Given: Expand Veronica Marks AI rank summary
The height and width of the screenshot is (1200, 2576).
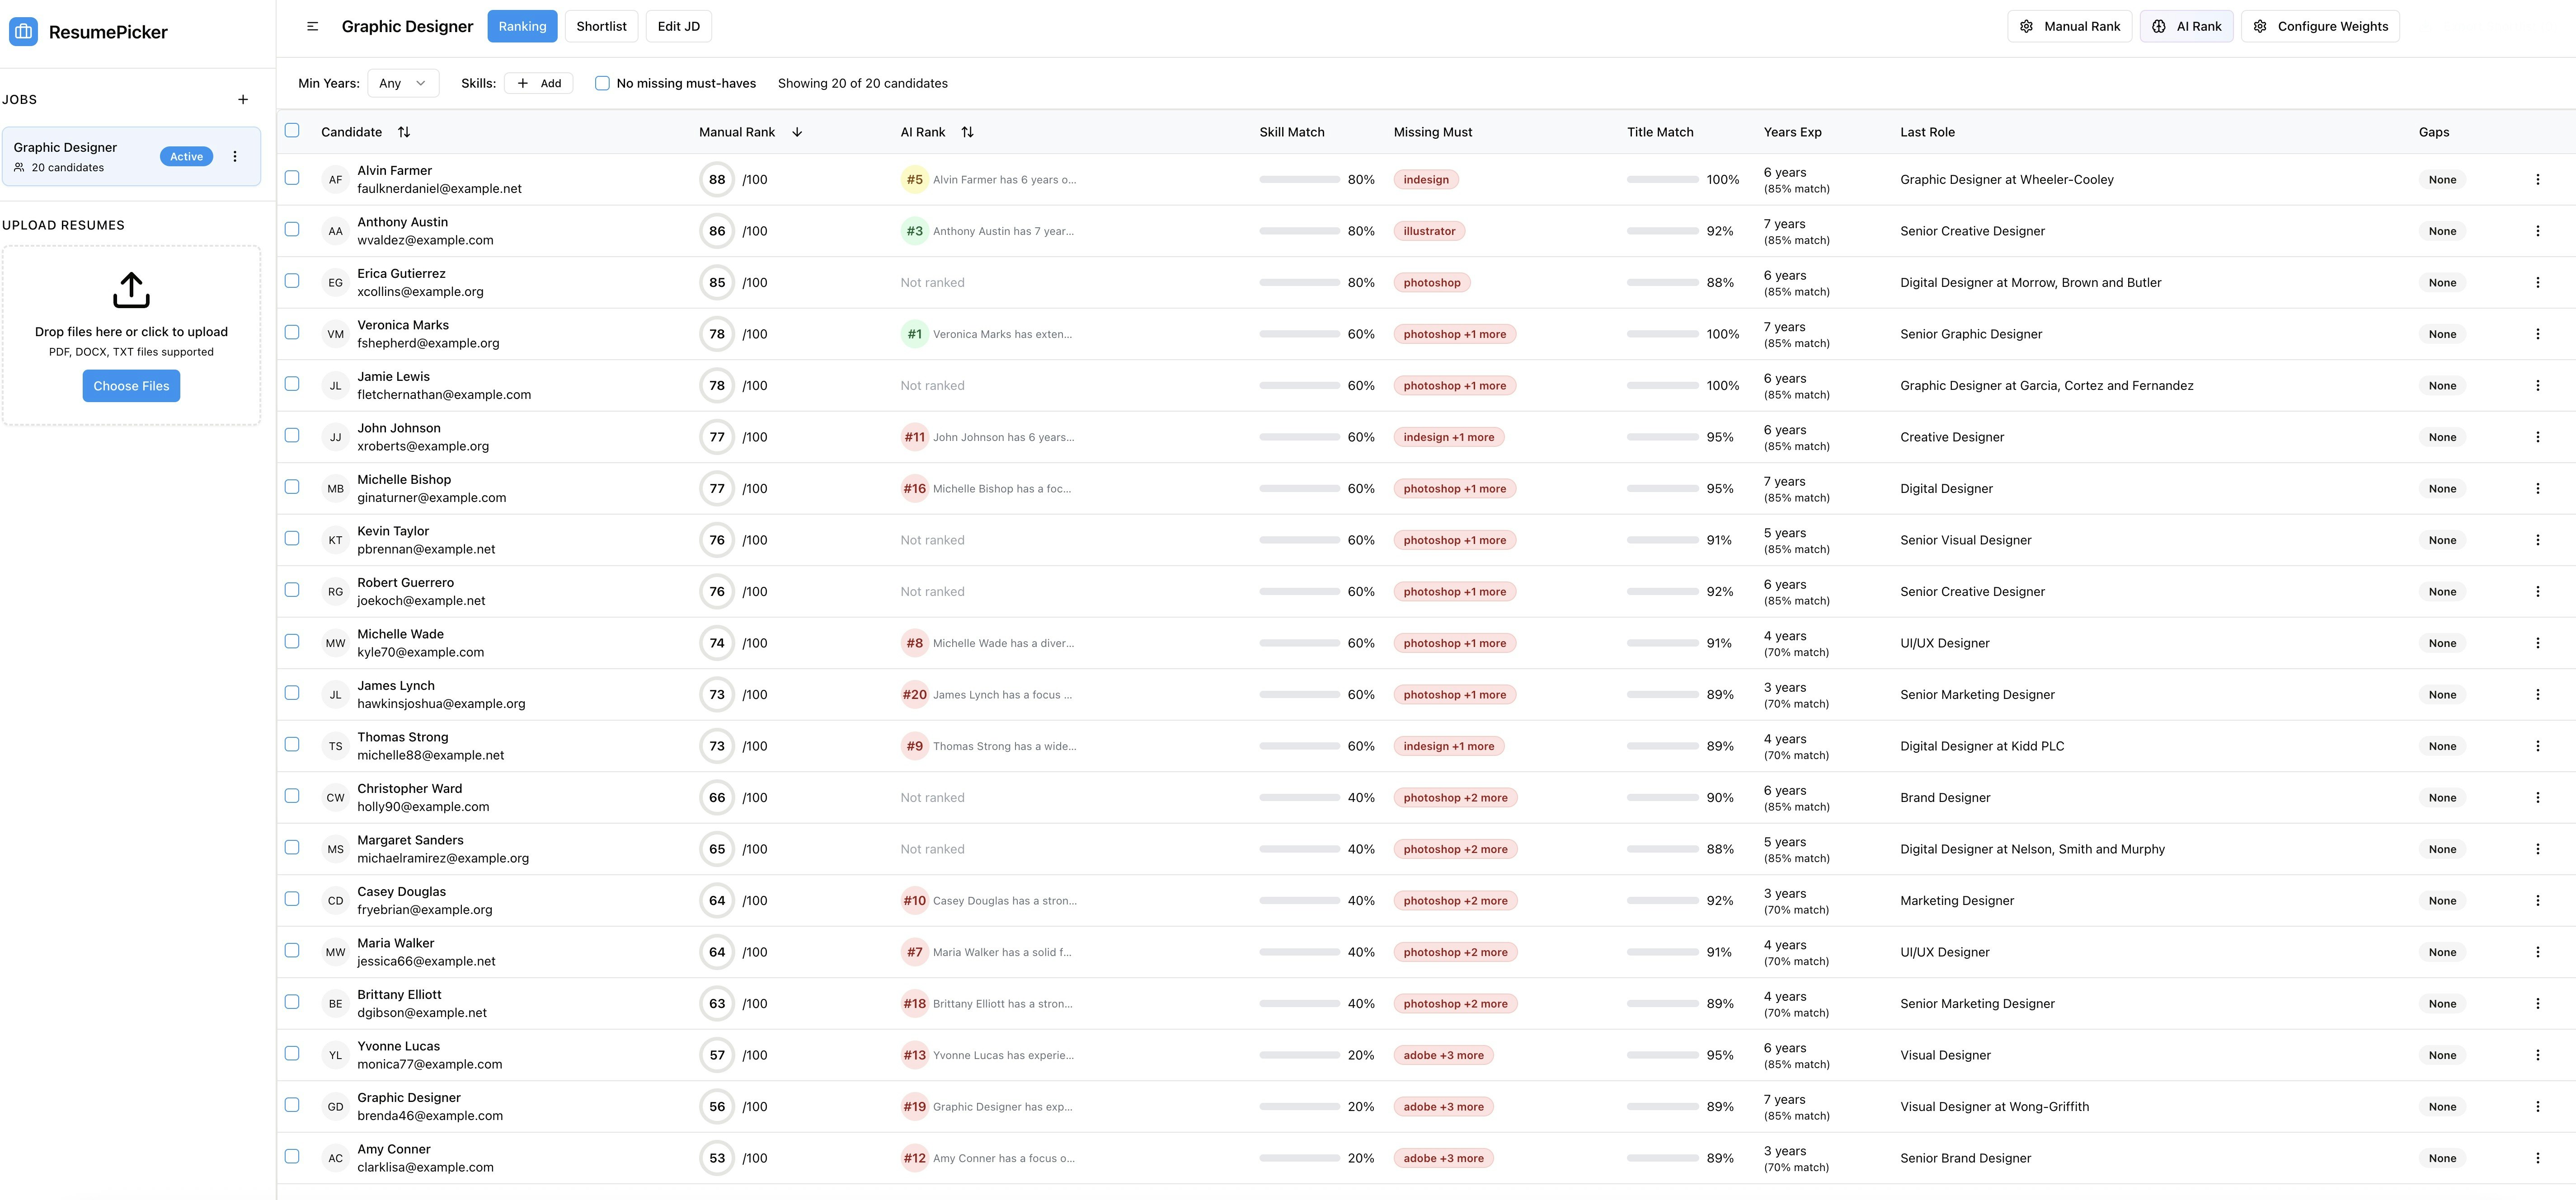Looking at the screenshot, I should 1002,334.
